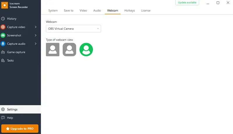The width and height of the screenshot is (233, 134).
Task: Switch to the Hotkeys tab
Action: coord(130,11)
